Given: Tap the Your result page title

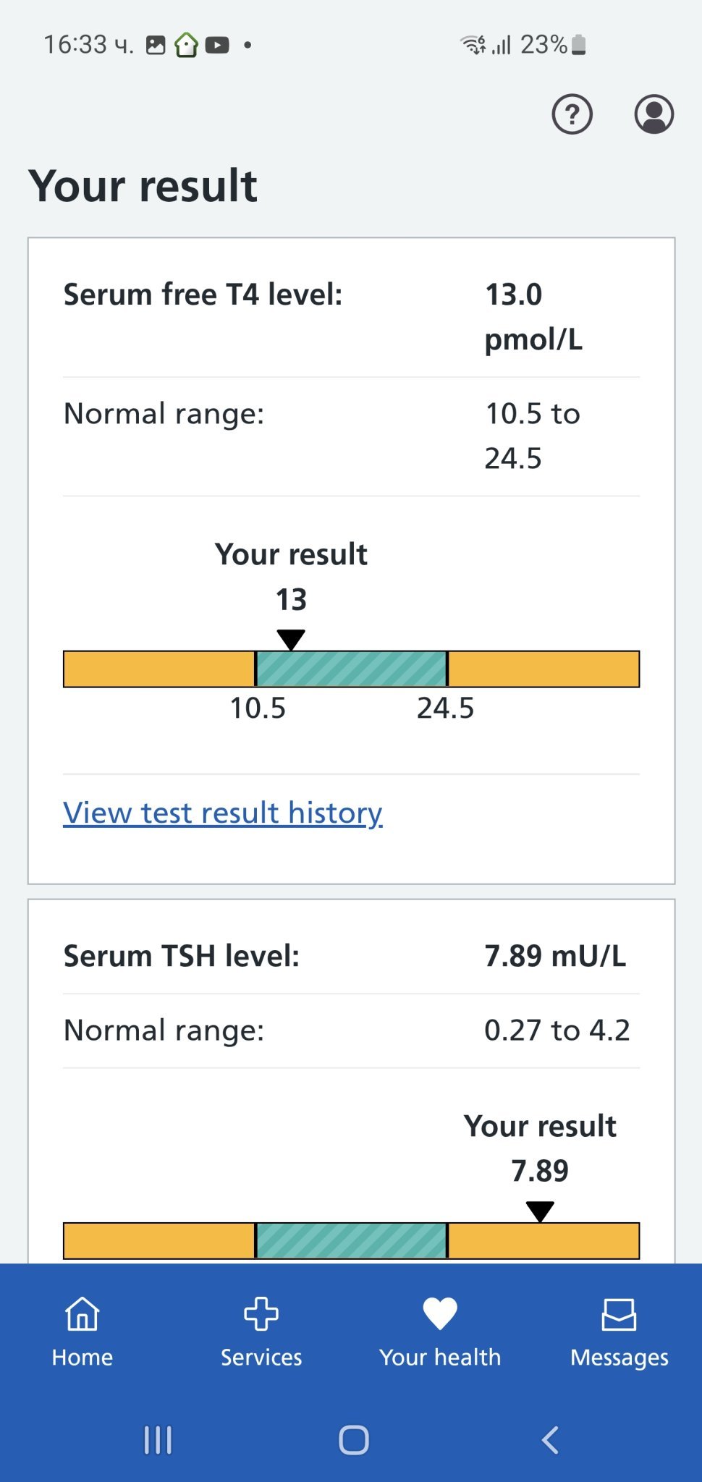Looking at the screenshot, I should [143, 186].
